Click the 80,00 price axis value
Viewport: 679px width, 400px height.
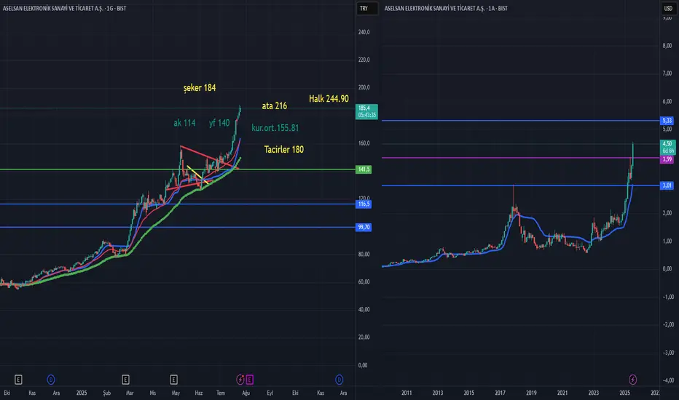click(x=364, y=255)
